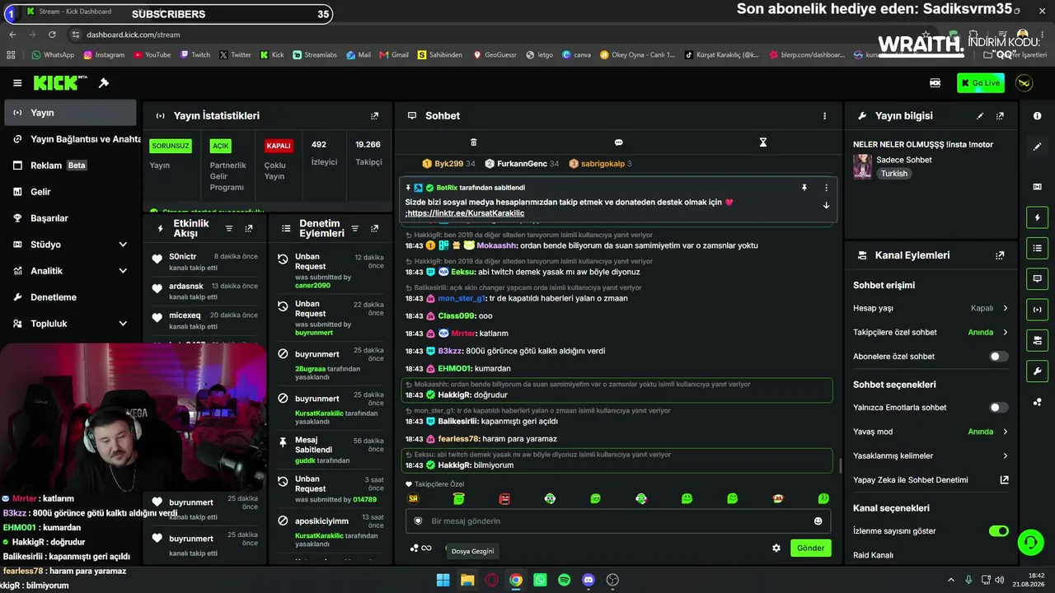The image size is (1055, 593).
Task: Select Yayın in the left sidebar
Action: click(x=70, y=113)
